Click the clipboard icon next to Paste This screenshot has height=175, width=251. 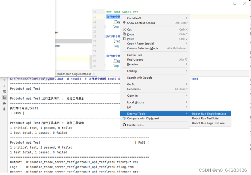[x=124, y=39]
